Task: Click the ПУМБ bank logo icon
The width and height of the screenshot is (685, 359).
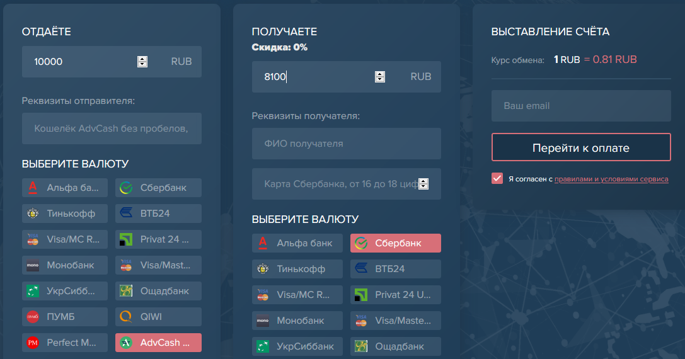Action: click(x=33, y=317)
